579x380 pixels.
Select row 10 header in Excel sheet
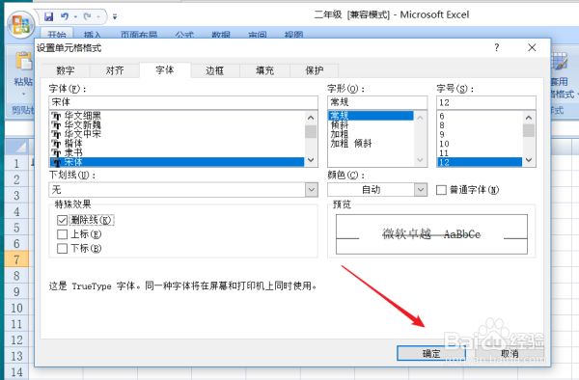coord(16,308)
